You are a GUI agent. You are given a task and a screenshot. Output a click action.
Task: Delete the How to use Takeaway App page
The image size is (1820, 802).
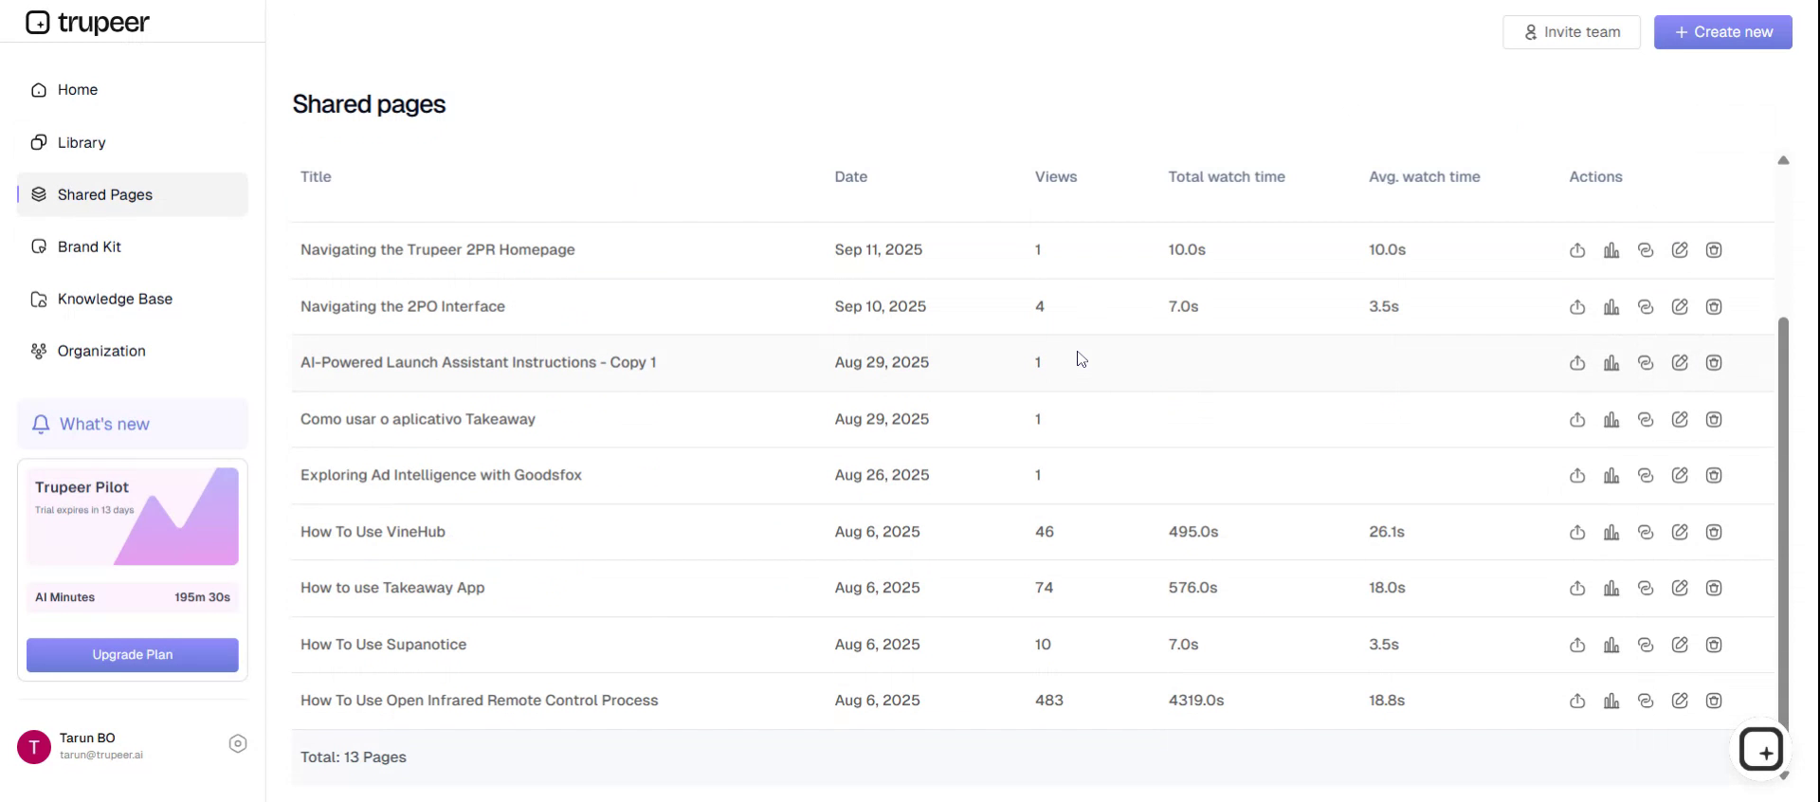tap(1714, 589)
